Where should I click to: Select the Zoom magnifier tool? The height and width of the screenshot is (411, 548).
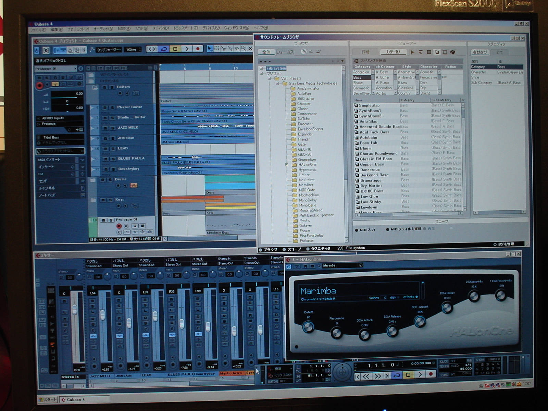coord(244,49)
